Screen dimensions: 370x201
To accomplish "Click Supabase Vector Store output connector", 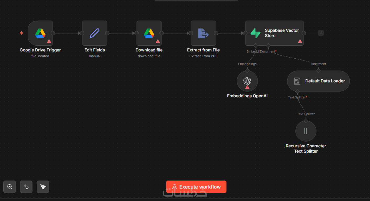I will pyautogui.click(x=304, y=33).
